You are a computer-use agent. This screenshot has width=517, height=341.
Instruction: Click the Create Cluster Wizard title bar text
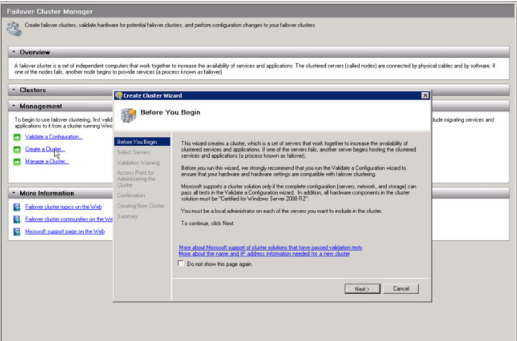point(153,96)
